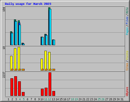The height and width of the screenshot is (102, 130).
Task: Select the cyan Pages bar for day 10
Action: click(x=43, y=41)
